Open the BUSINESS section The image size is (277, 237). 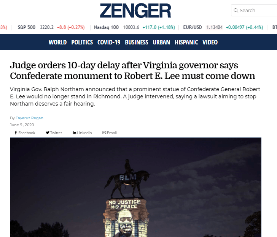[137, 42]
